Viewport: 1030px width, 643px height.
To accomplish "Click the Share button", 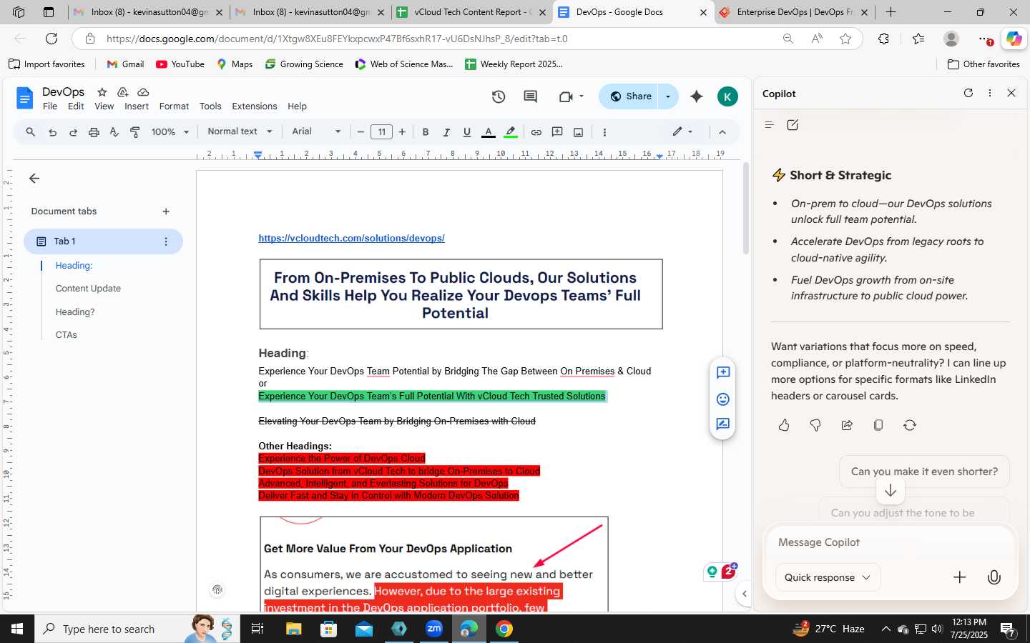I will pyautogui.click(x=629, y=96).
